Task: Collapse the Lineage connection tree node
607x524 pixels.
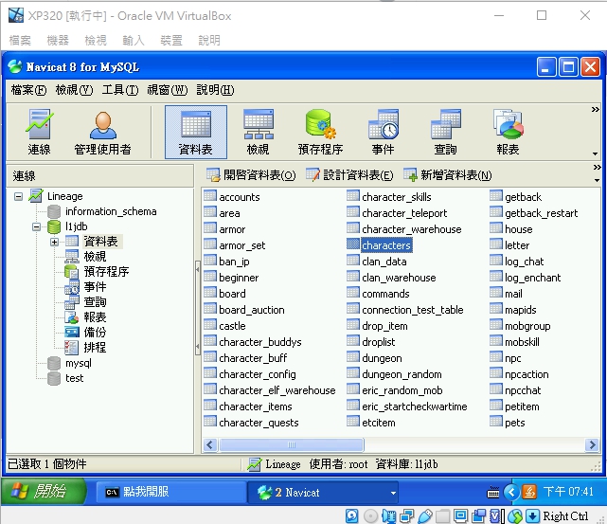Action: pyautogui.click(x=18, y=196)
